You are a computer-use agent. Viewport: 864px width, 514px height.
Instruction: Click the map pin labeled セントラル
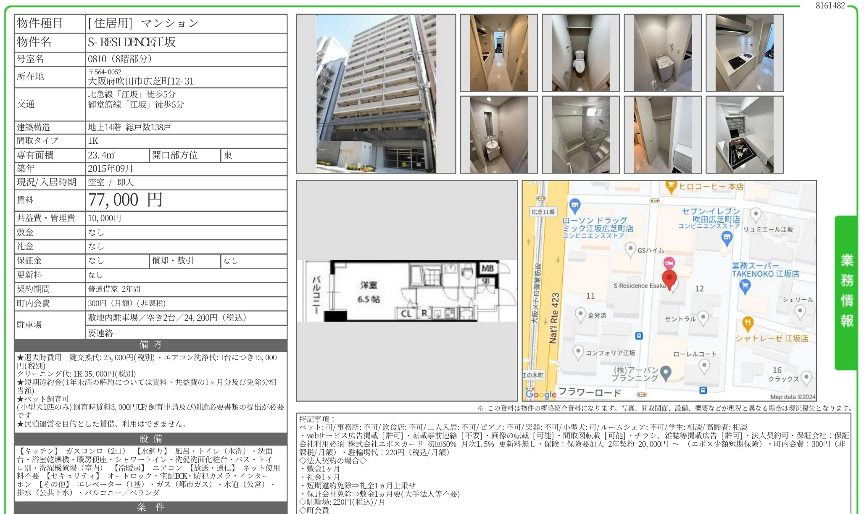(704, 317)
